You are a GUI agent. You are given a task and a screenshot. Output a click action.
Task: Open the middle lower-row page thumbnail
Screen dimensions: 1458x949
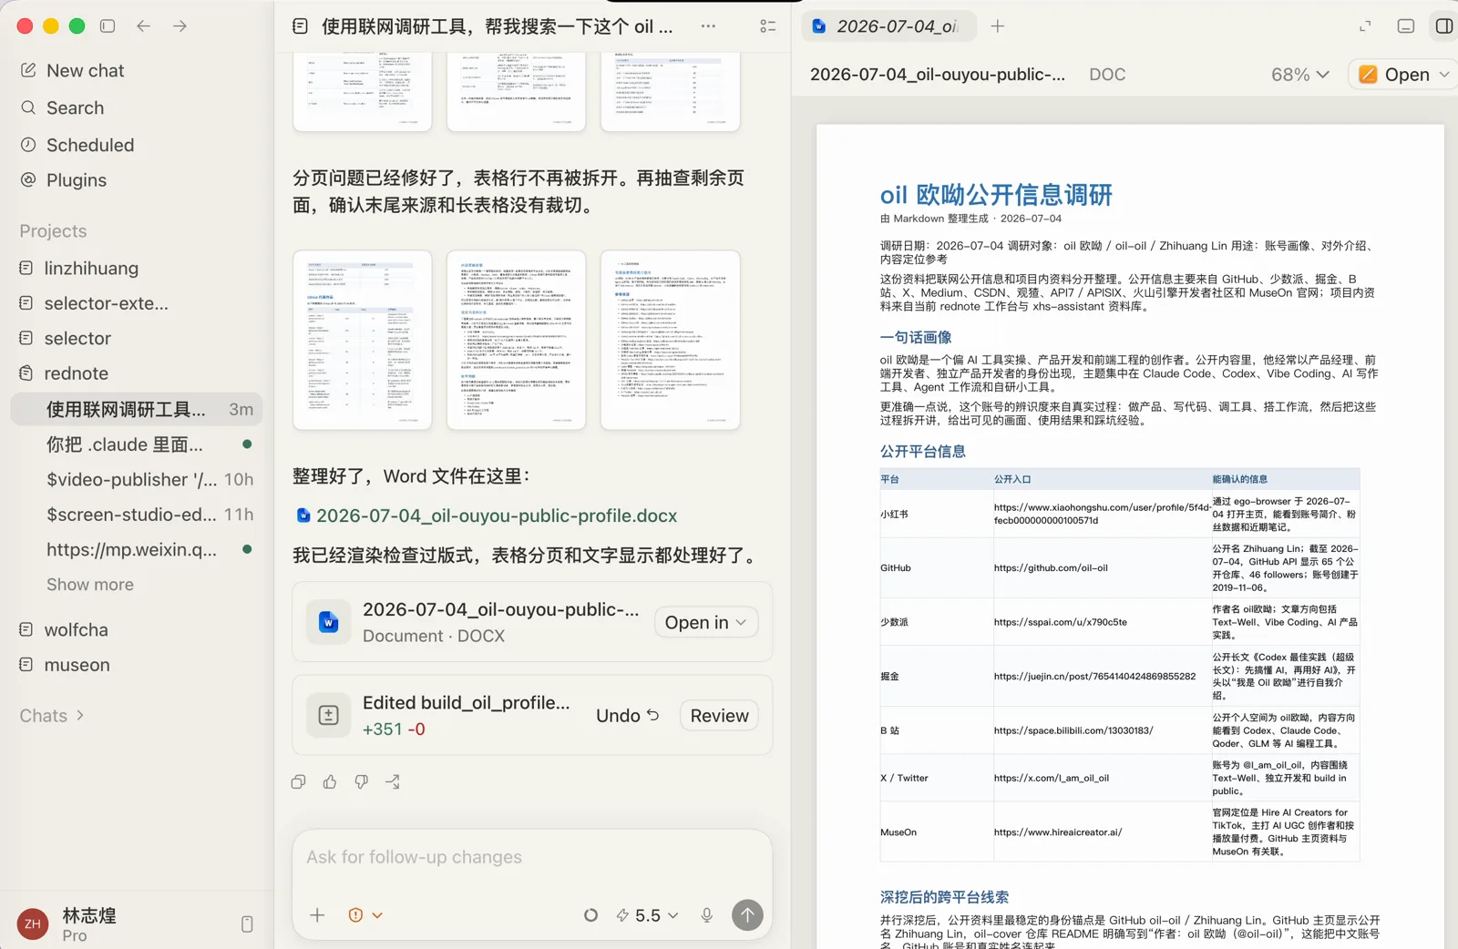[x=516, y=340]
